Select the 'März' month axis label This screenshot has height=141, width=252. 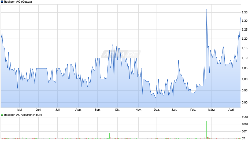(211, 110)
